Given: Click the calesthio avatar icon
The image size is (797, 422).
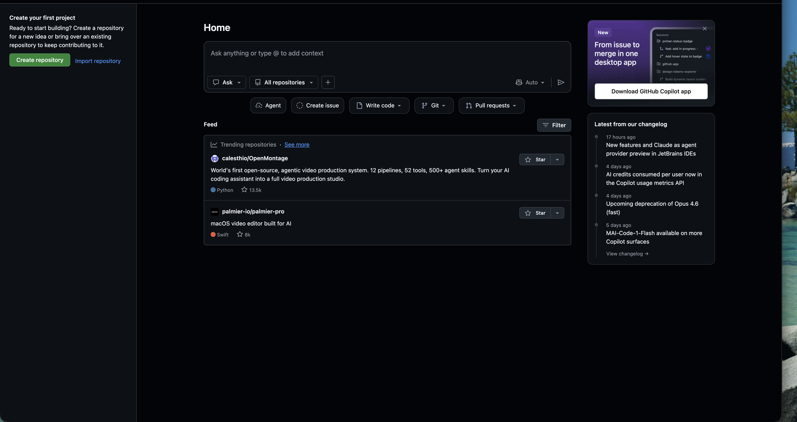Looking at the screenshot, I should click(215, 158).
